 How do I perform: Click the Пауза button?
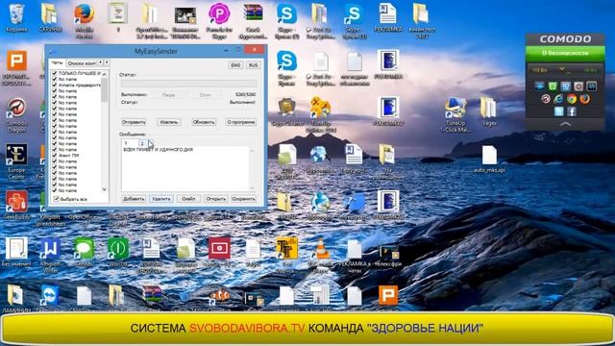point(169,95)
